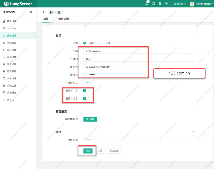The image size is (214, 169).
Task: Open 安全设置 in the sidebar
Action: 11,78
